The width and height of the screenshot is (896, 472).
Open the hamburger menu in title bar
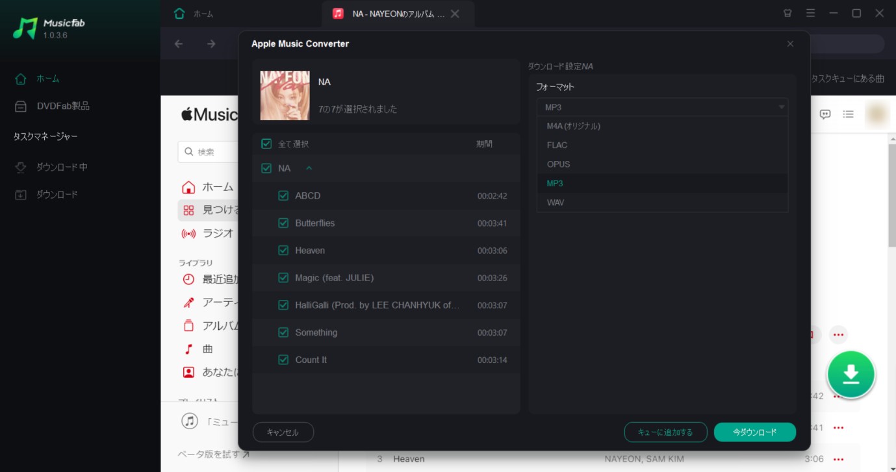pyautogui.click(x=810, y=13)
